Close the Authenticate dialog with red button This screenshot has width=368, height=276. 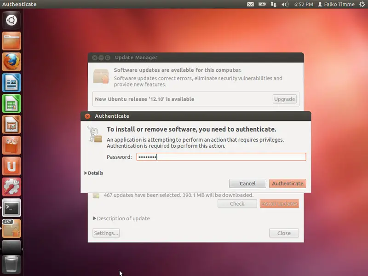pos(87,116)
